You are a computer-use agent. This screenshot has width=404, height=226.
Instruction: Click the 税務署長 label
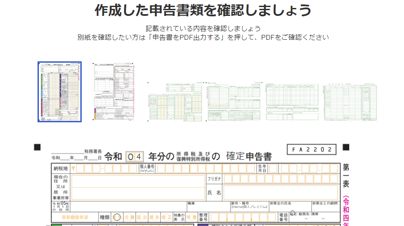click(x=93, y=151)
